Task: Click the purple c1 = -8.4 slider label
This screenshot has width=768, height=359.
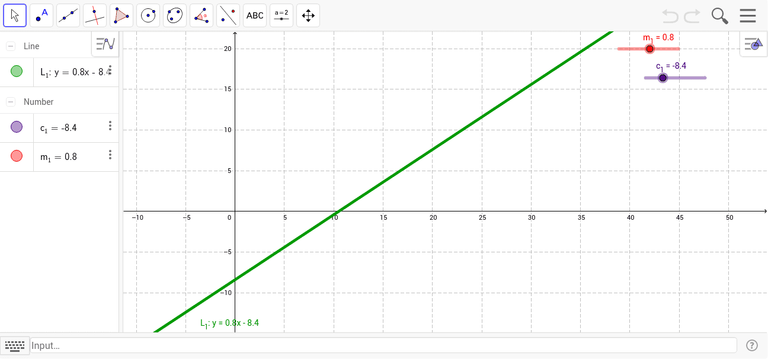Action: click(671, 66)
